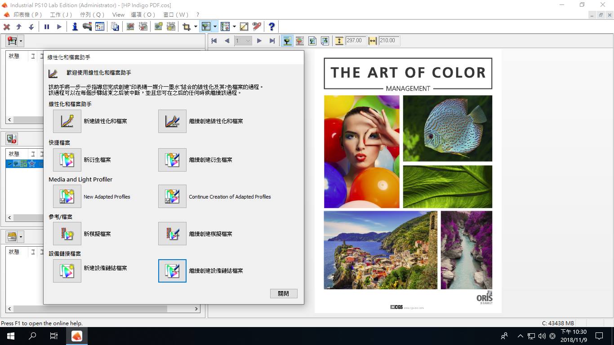Click the crop tool icon
The height and width of the screenshot is (345, 614).
point(187,27)
